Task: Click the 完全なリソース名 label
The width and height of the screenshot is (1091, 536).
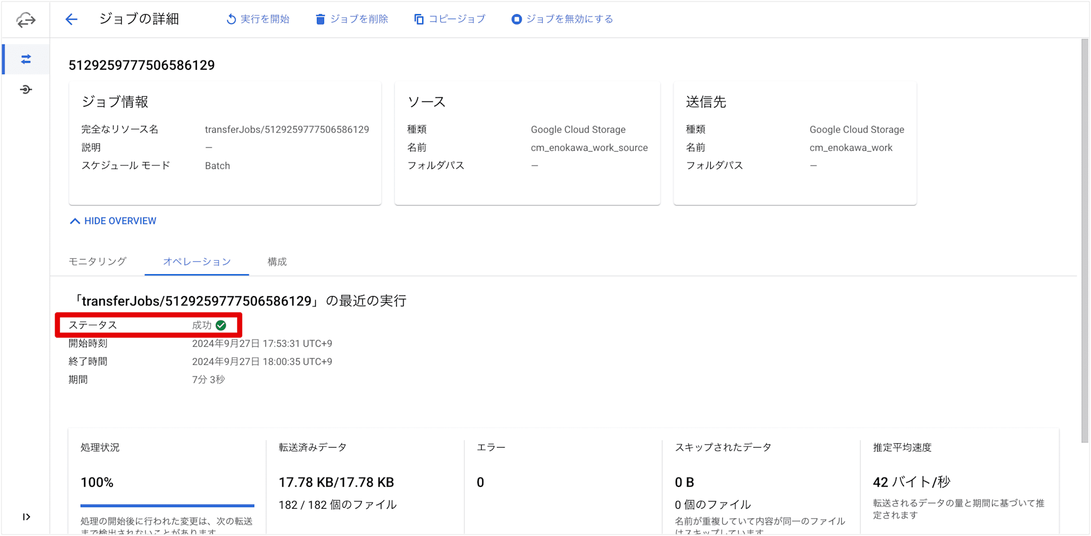Action: point(120,130)
